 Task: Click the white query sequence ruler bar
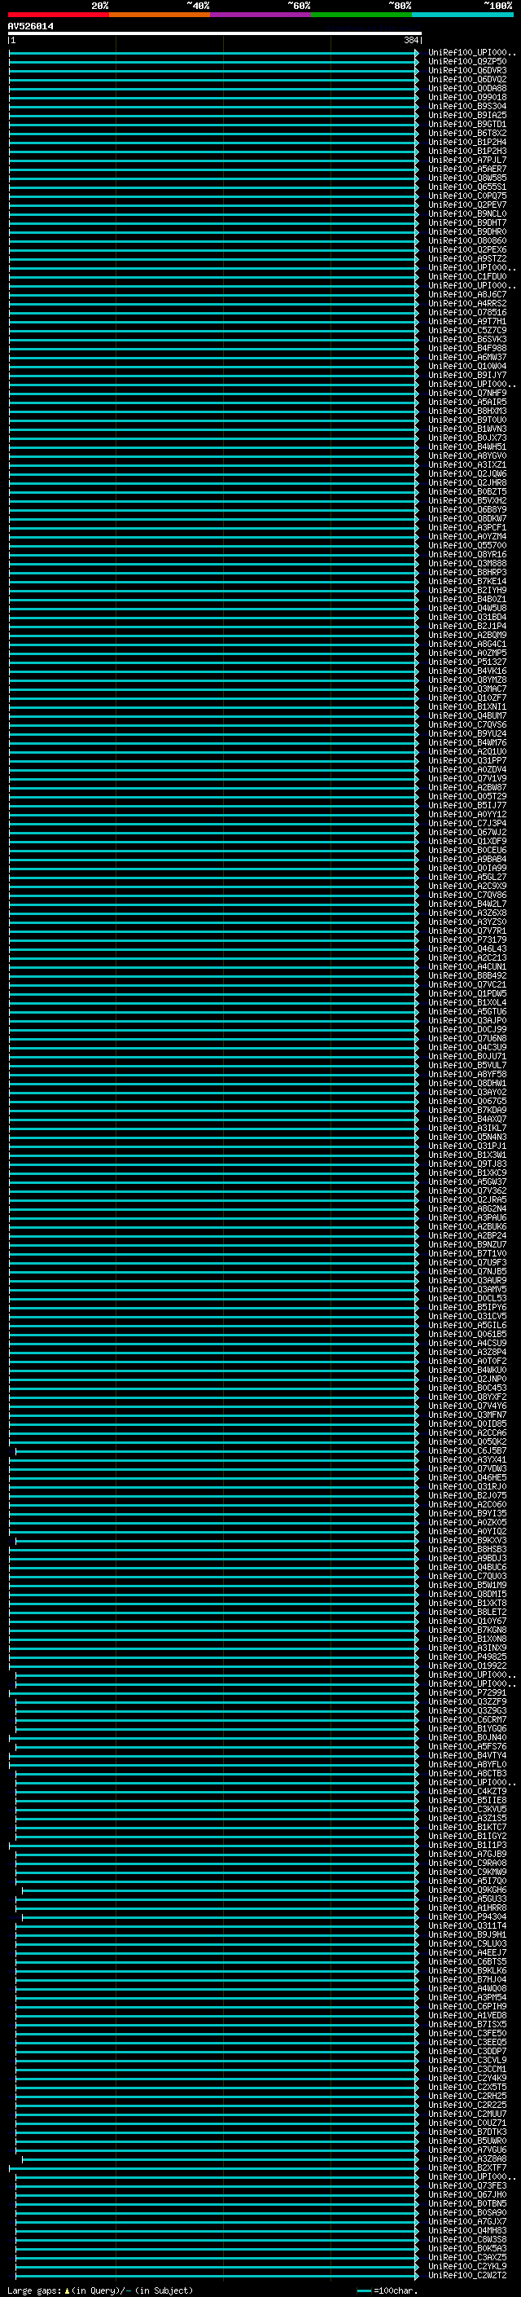pyautogui.click(x=215, y=34)
